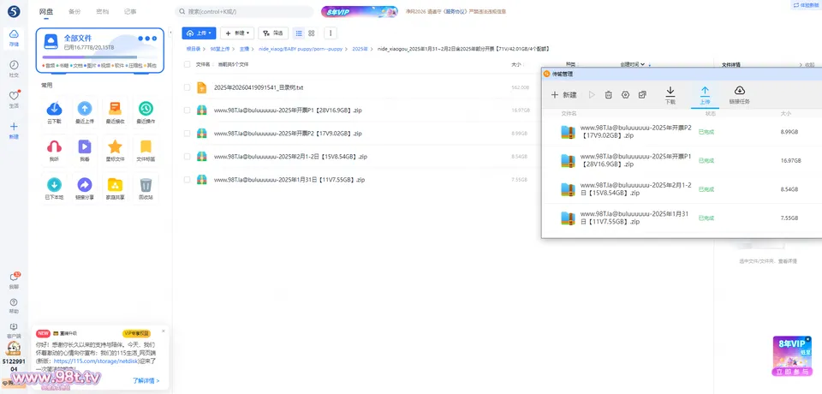Open the 最近上传 recent uploads shortcut
Viewport: 822px width, 394px height.
click(85, 111)
